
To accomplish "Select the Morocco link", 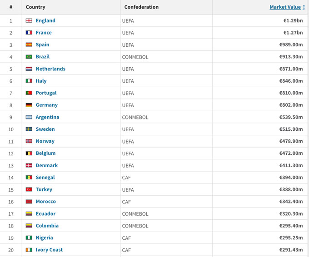I will coord(46,202).
